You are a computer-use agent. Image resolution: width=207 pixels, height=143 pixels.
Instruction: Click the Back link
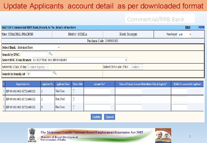click(188, 27)
